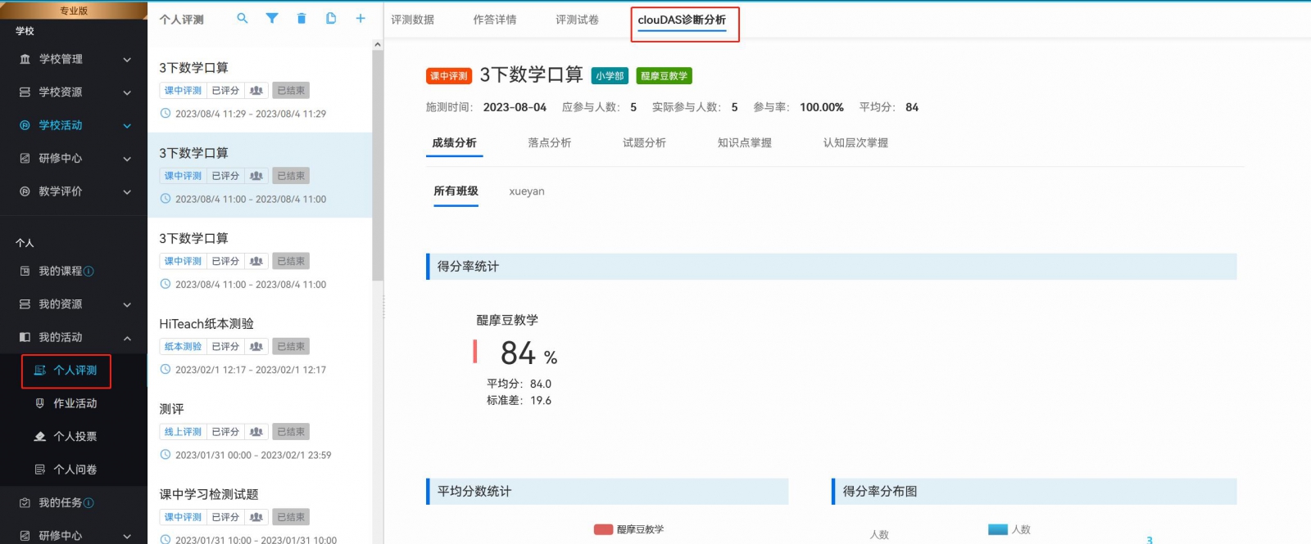Click scroll-up arrow of evaluation list scrollbar
This screenshot has height=544, width=1311.
click(x=378, y=44)
